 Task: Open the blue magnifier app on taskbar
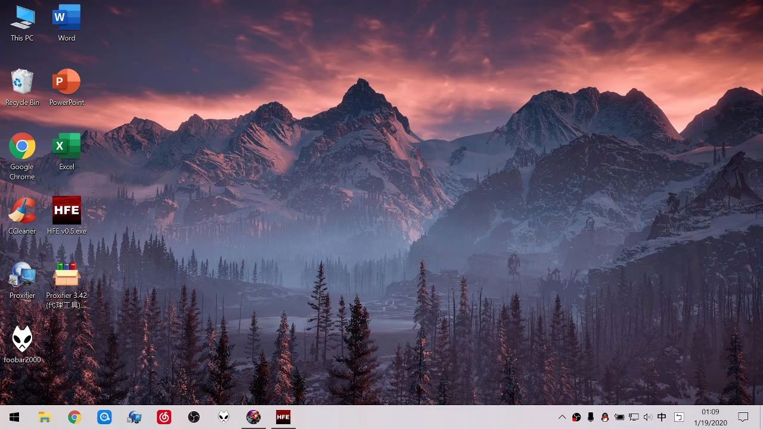[104, 417]
